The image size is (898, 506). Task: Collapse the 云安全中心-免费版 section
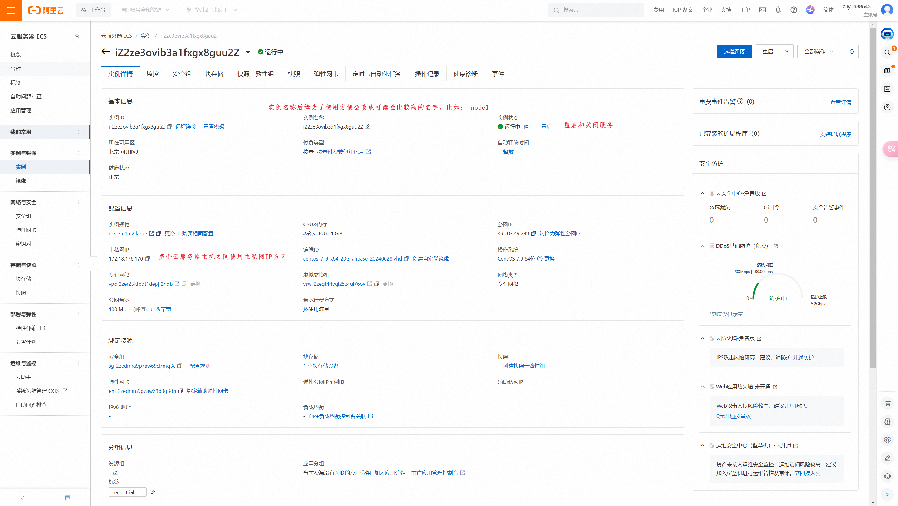tap(702, 193)
